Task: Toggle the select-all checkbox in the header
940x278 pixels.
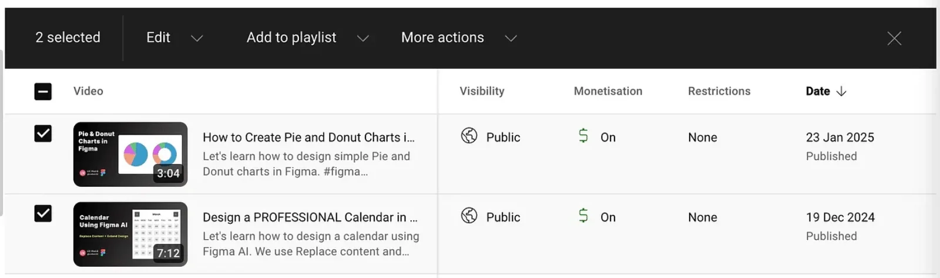Action: click(x=43, y=91)
